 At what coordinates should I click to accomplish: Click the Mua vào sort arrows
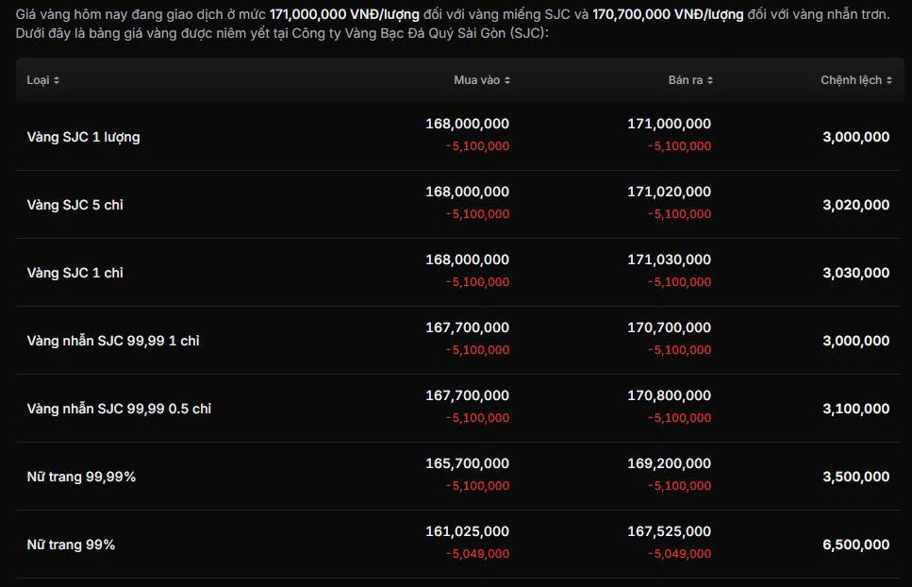point(507,80)
